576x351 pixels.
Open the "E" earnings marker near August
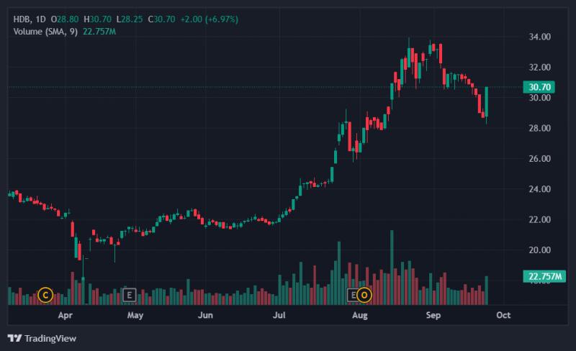(352, 295)
